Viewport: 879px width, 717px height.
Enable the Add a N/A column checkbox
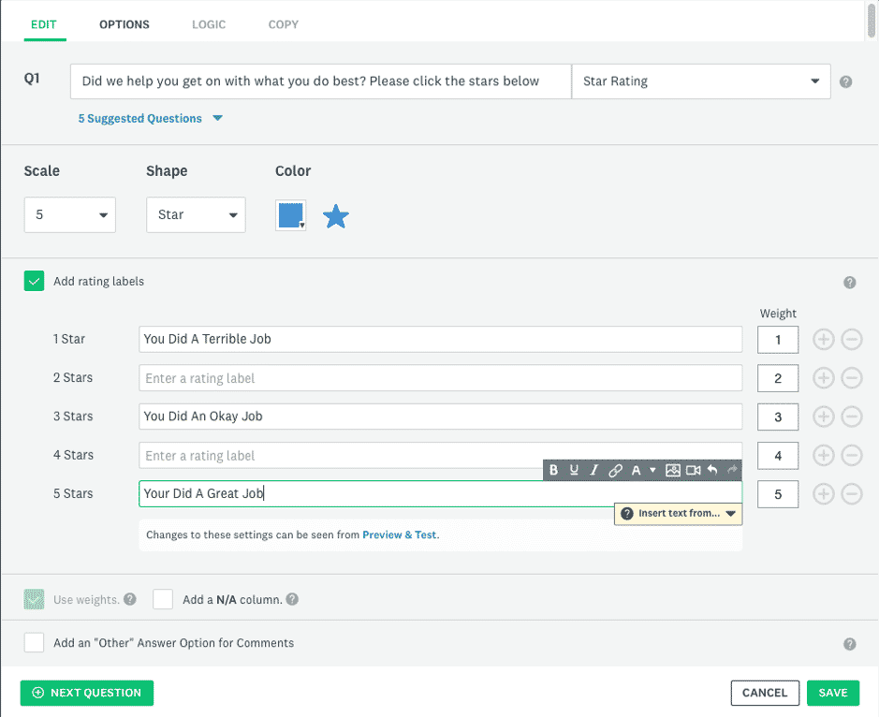coord(163,599)
